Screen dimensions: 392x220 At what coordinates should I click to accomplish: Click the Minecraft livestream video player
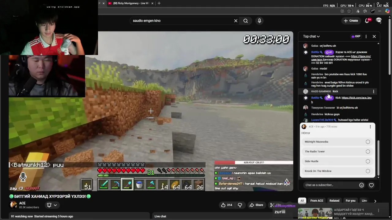[x=151, y=111]
